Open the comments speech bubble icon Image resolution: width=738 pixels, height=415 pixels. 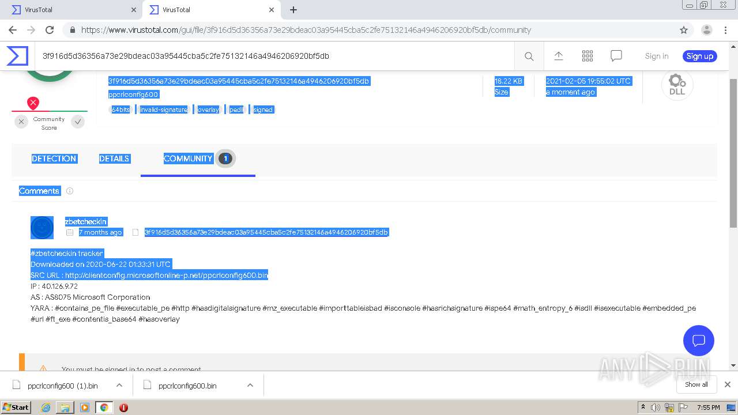point(616,56)
